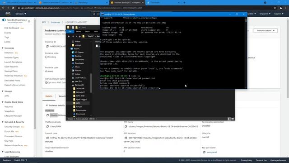Copy the Ubuntu platform value

pos(47,115)
